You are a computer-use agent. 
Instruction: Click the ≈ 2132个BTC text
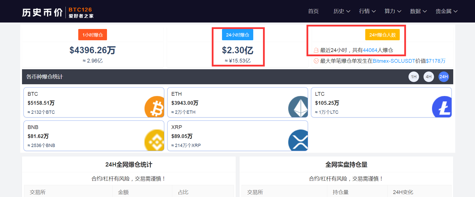point(41,112)
